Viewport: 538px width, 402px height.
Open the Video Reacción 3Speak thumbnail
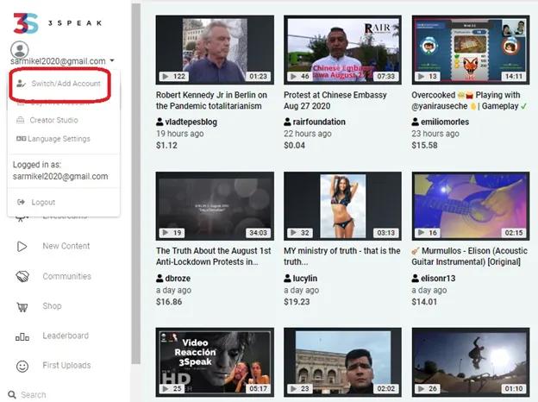coord(215,362)
